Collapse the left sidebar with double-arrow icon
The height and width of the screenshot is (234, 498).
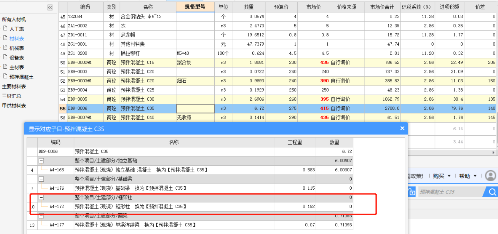click(50, 8)
